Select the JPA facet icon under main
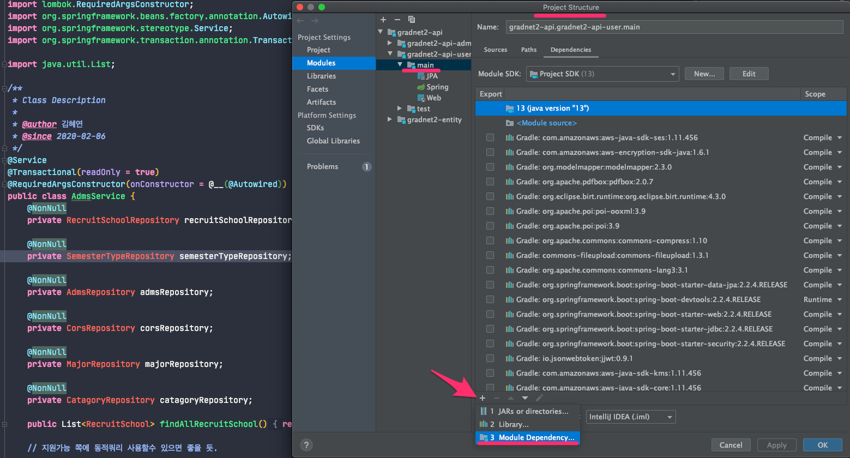850x458 pixels. pyautogui.click(x=421, y=76)
